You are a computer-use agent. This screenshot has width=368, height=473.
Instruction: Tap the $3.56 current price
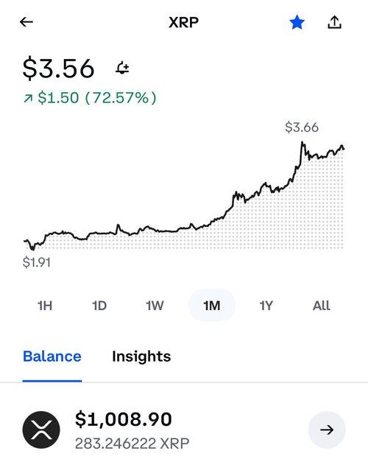[x=59, y=69]
